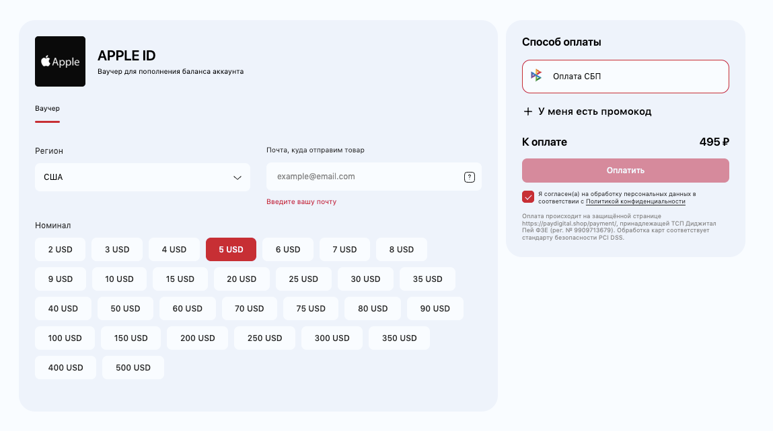
Task: Expand the region dropdown chevron
Action: tap(237, 178)
